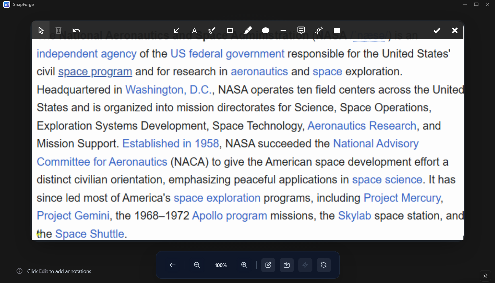The width and height of the screenshot is (495, 283).
Task: Confirm annotations with the checkmark
Action: [437, 30]
